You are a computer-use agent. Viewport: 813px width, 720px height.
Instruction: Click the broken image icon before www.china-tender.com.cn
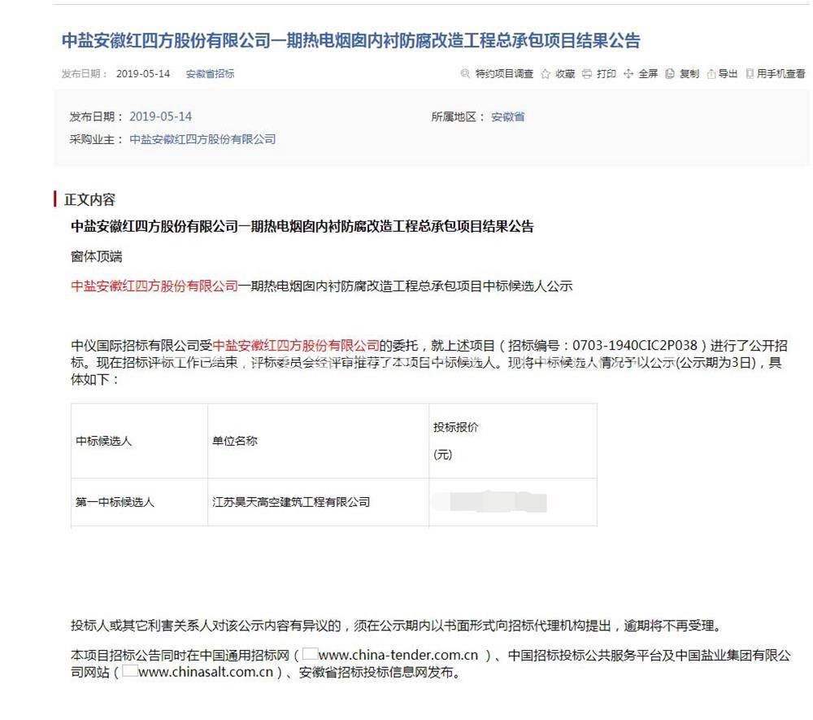pos(310,654)
